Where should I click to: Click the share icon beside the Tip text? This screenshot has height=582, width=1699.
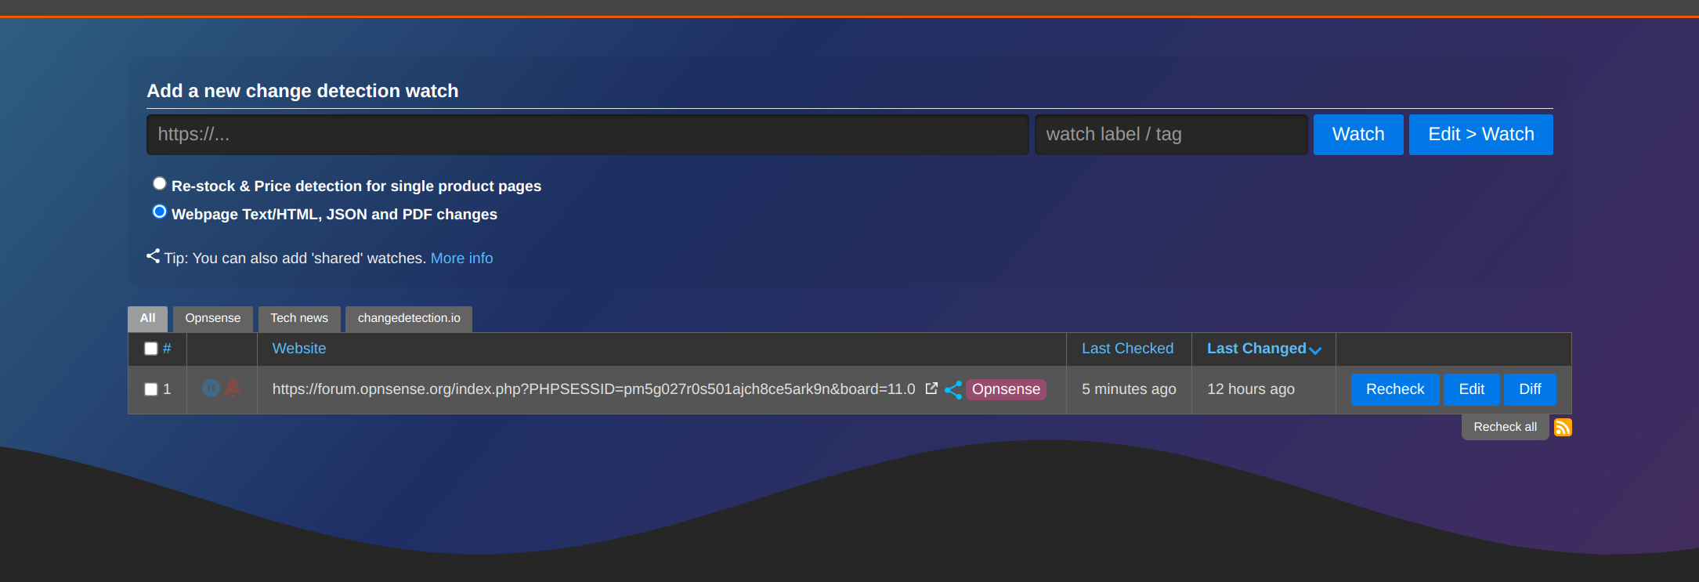(x=153, y=256)
